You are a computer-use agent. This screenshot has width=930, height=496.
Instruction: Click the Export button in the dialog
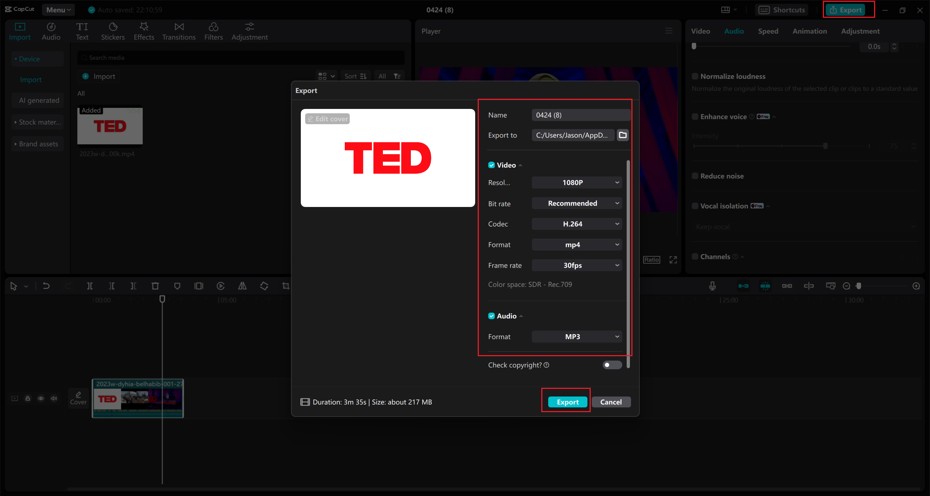(x=567, y=402)
